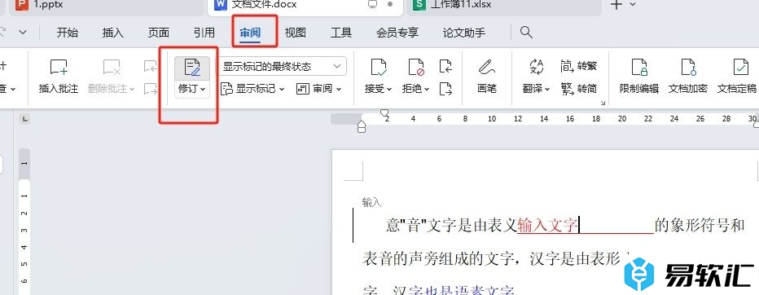
Task: Toggle Track Changes (修订) icon on or off
Action: click(192, 68)
